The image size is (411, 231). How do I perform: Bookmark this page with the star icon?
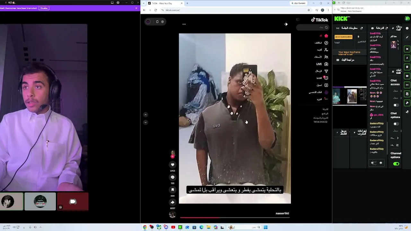click(309, 10)
